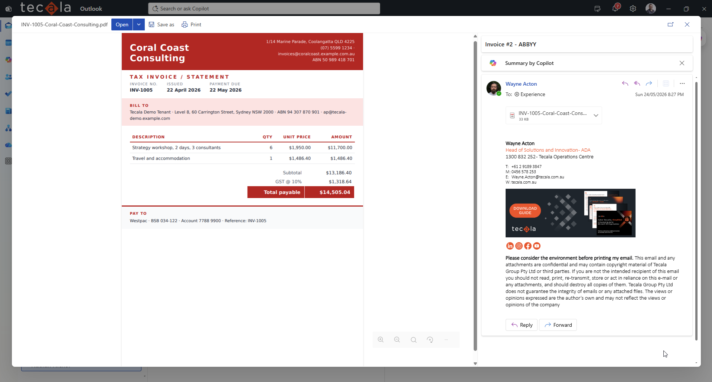Open Tecala YouTube icon

click(537, 246)
